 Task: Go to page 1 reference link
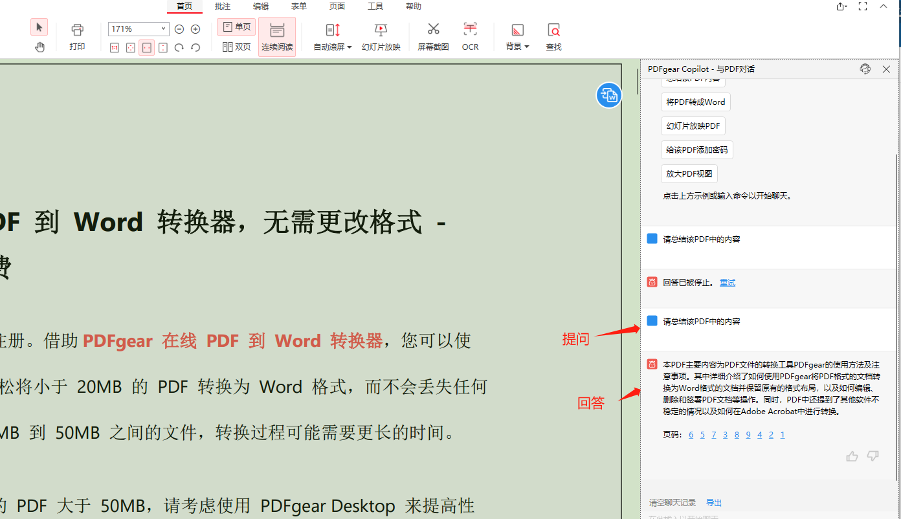click(x=783, y=435)
